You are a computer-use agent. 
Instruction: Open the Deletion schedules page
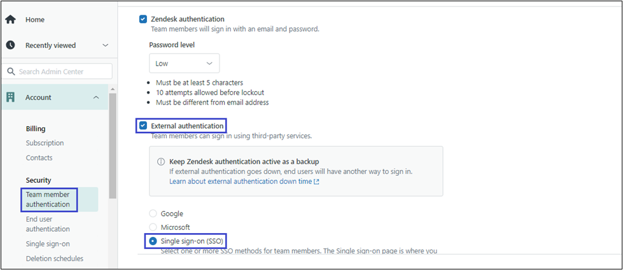tap(54, 259)
